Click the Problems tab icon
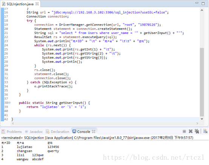 3,131
